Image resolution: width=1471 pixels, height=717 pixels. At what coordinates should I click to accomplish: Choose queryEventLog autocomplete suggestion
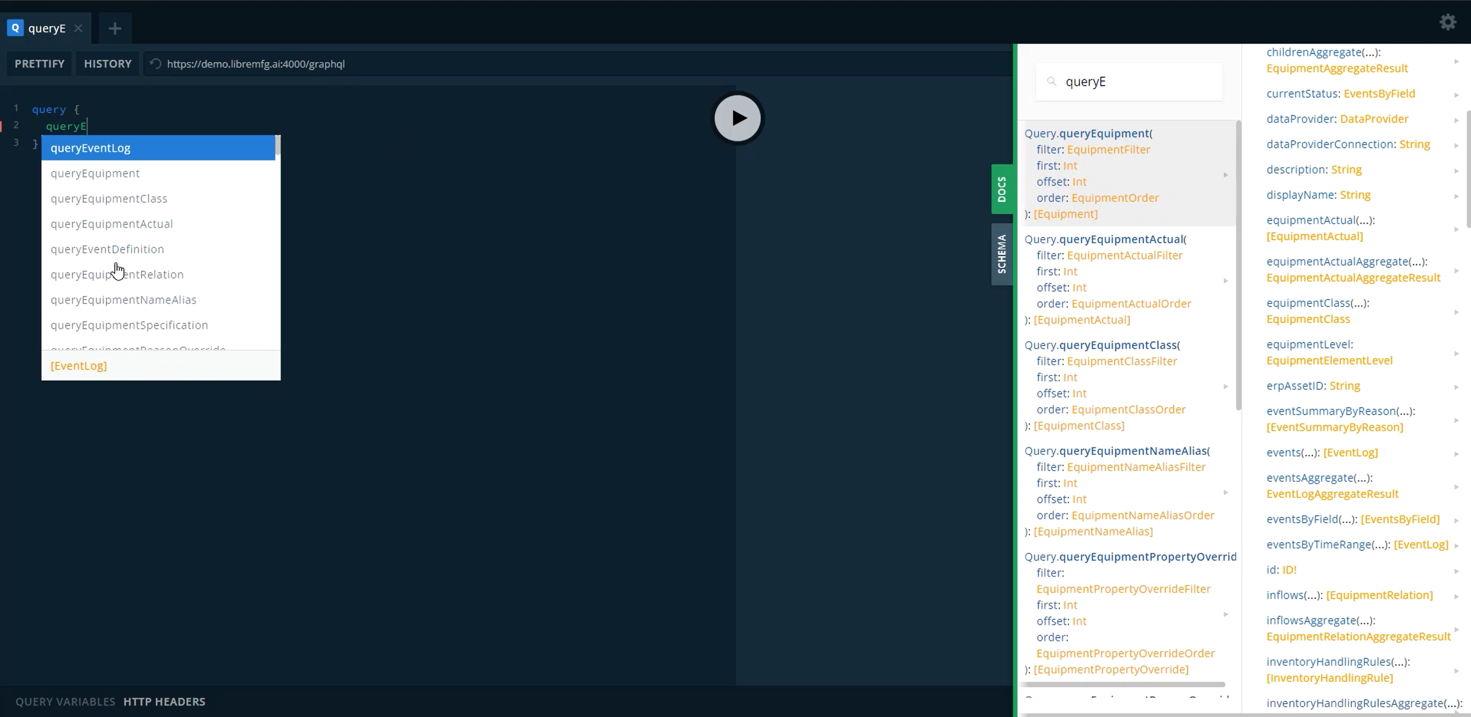click(x=158, y=148)
